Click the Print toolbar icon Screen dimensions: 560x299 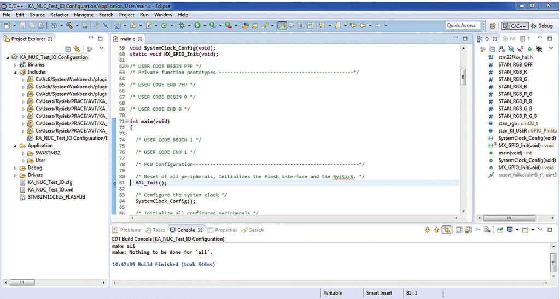(x=40, y=26)
